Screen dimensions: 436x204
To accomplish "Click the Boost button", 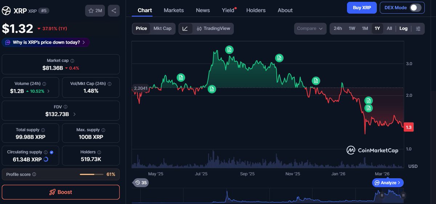I will pyautogui.click(x=61, y=192).
